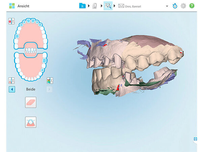The image size is (203, 152).
Task: Select the tooth die separation tool
Action: click(x=31, y=122)
